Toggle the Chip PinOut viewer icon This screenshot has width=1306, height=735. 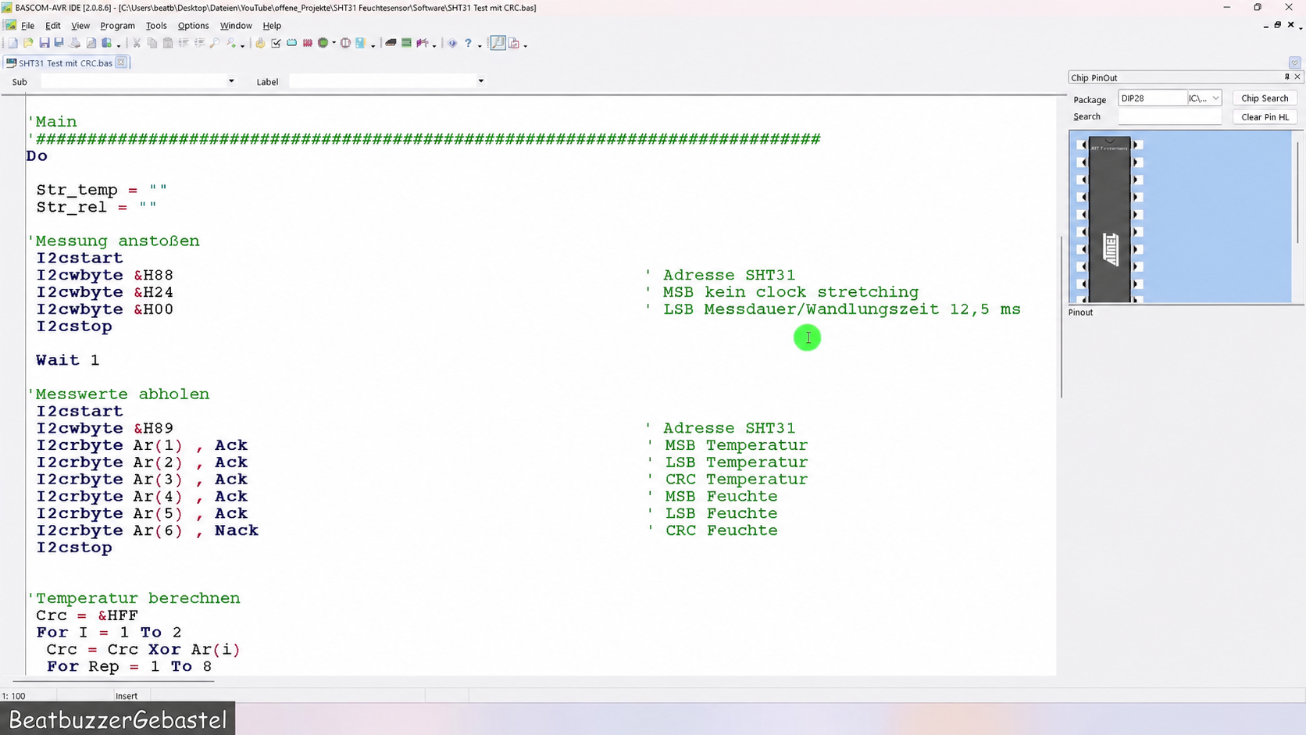click(498, 43)
